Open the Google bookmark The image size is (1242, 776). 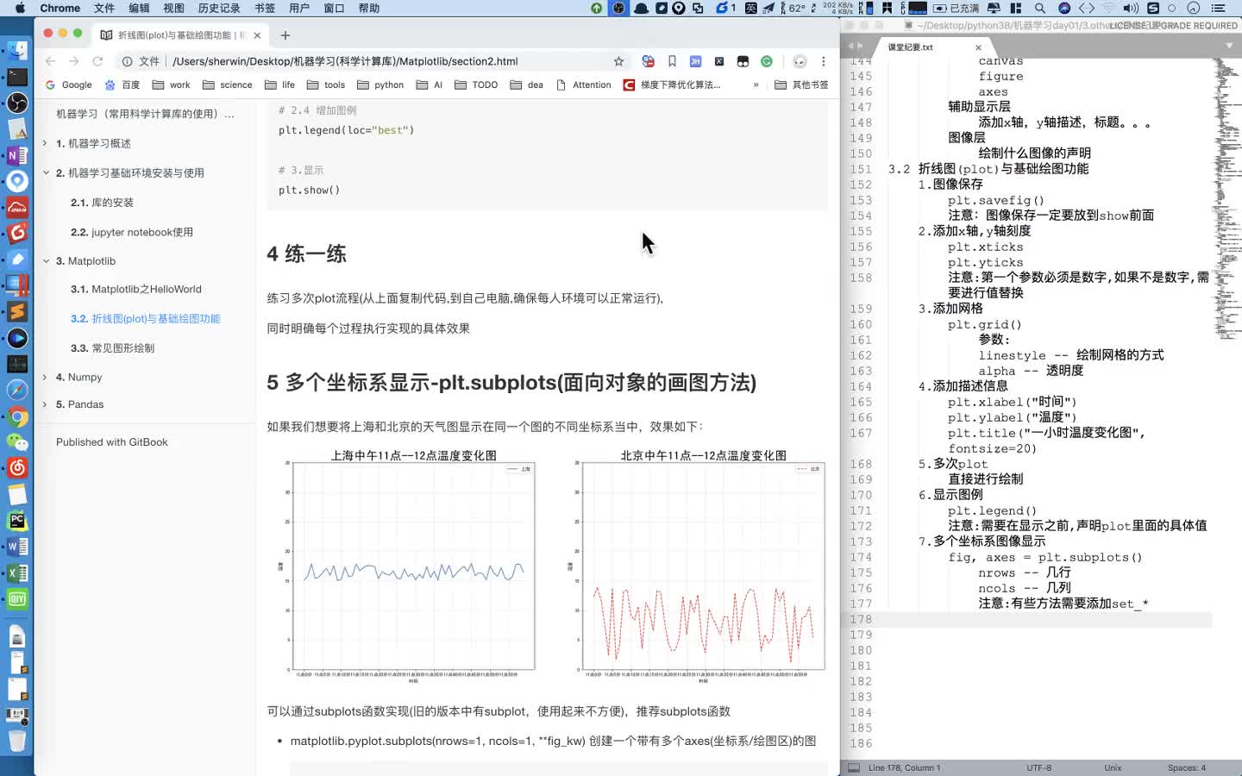tap(69, 84)
